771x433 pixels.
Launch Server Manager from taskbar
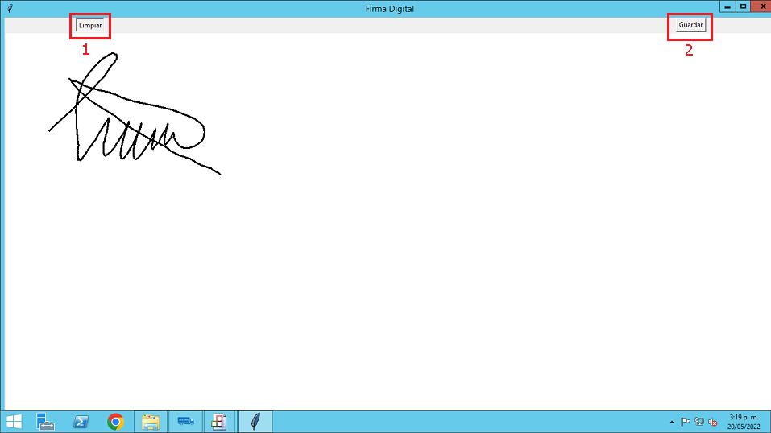[x=45, y=422]
